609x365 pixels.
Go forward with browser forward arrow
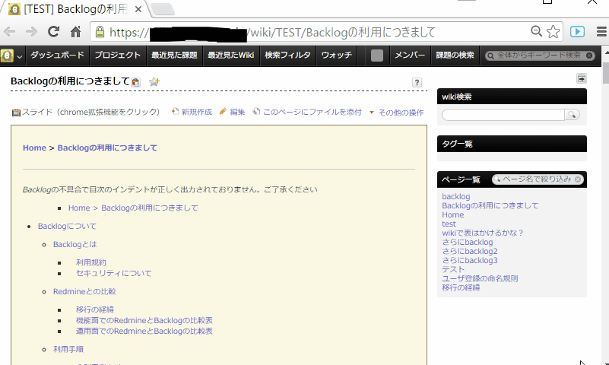click(31, 32)
